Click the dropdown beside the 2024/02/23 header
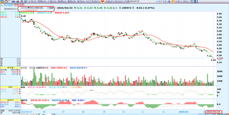Viewport: 229px width, 115px height. pyautogui.click(x=56, y=8)
